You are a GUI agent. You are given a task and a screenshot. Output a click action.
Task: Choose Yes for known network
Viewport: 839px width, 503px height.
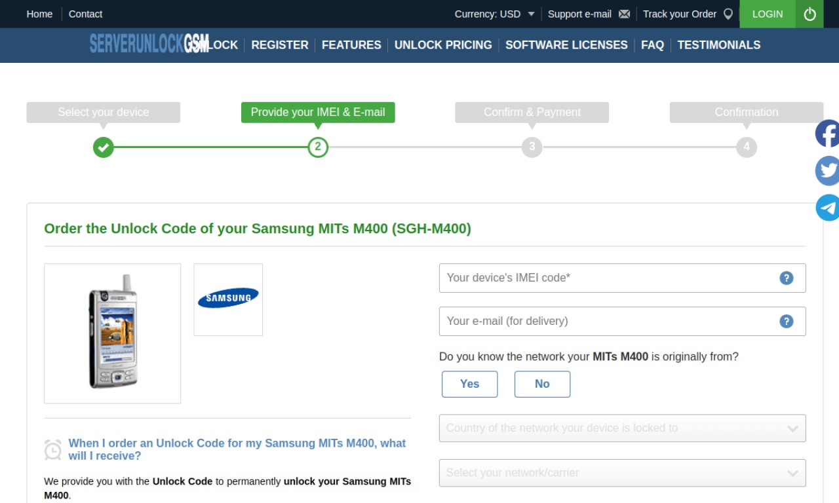(469, 384)
